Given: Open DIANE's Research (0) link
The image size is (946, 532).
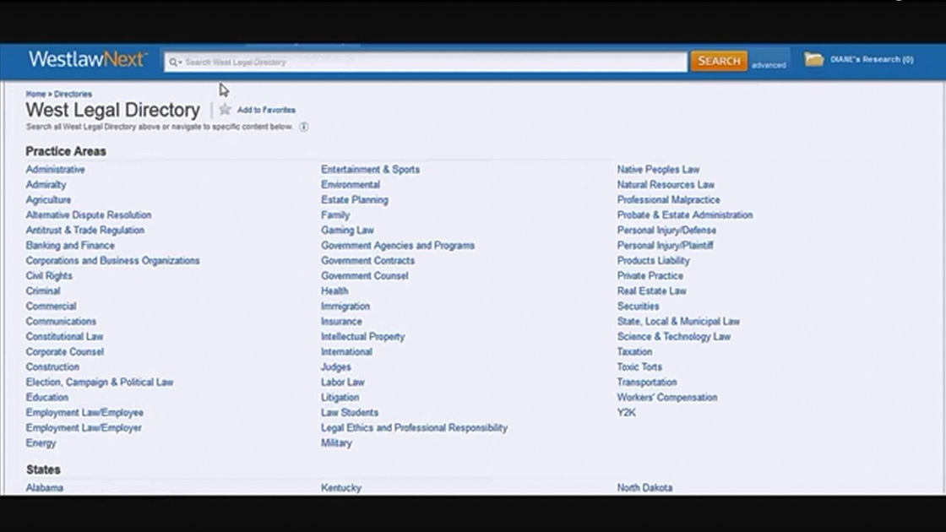Looking at the screenshot, I should click(x=871, y=60).
